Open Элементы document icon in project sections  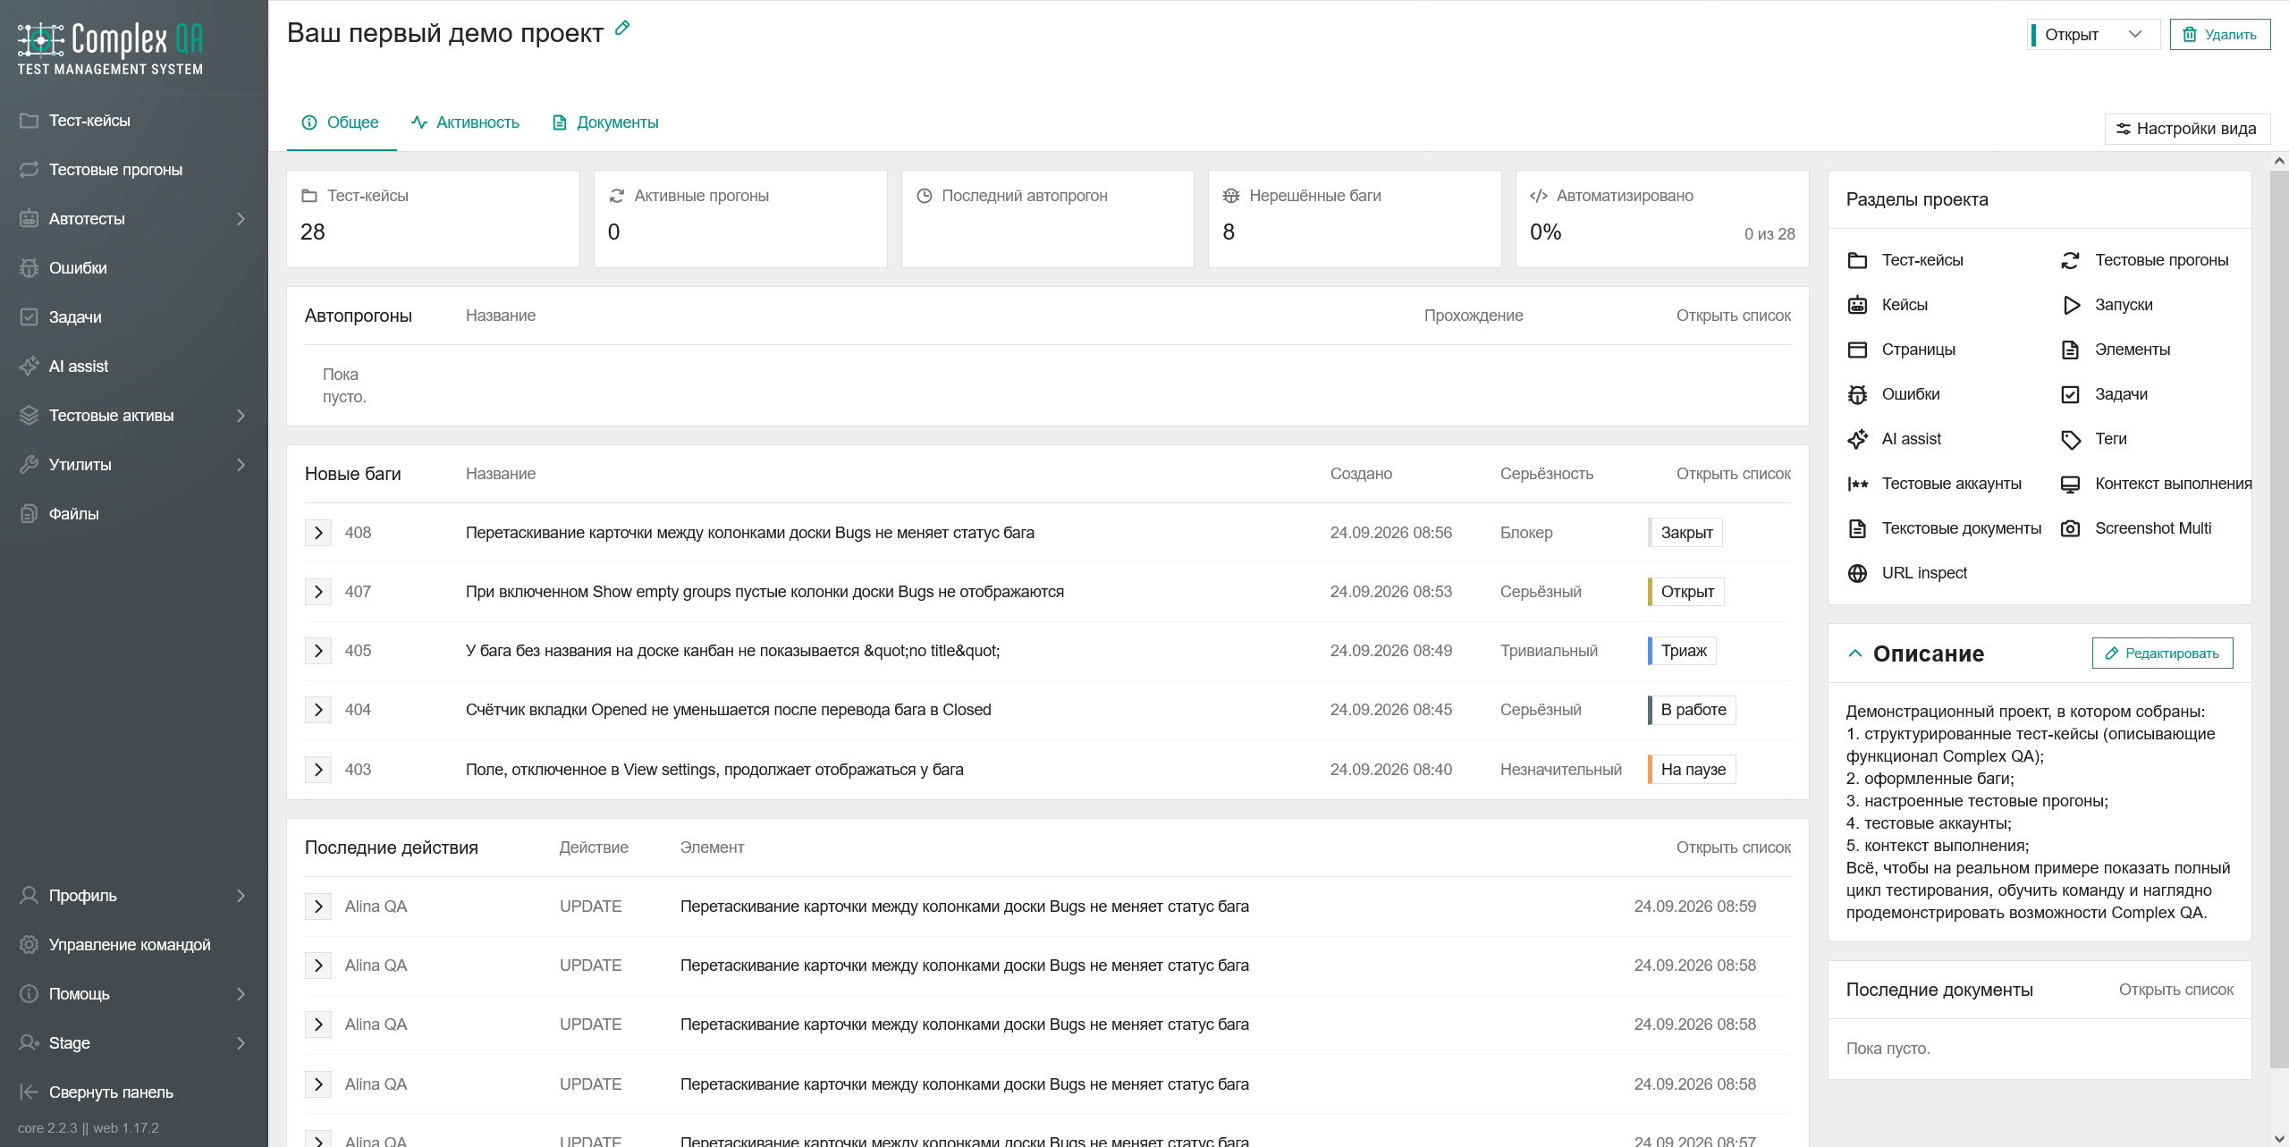pos(2071,350)
